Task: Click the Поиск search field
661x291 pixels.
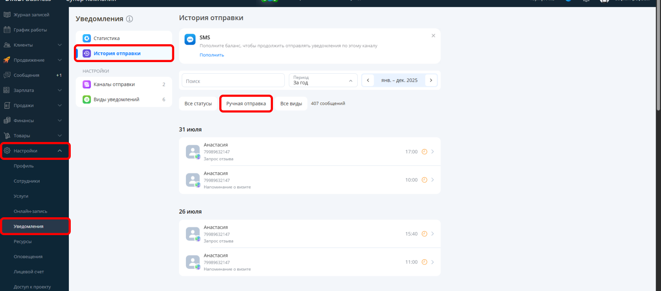Action: [233, 80]
